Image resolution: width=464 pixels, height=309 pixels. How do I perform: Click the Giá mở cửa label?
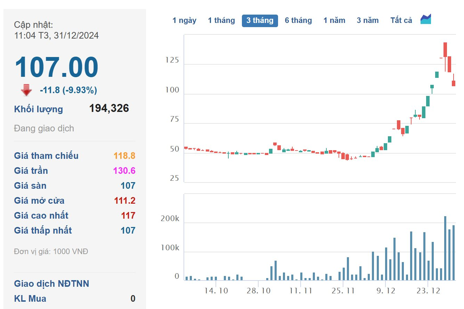[39, 201]
